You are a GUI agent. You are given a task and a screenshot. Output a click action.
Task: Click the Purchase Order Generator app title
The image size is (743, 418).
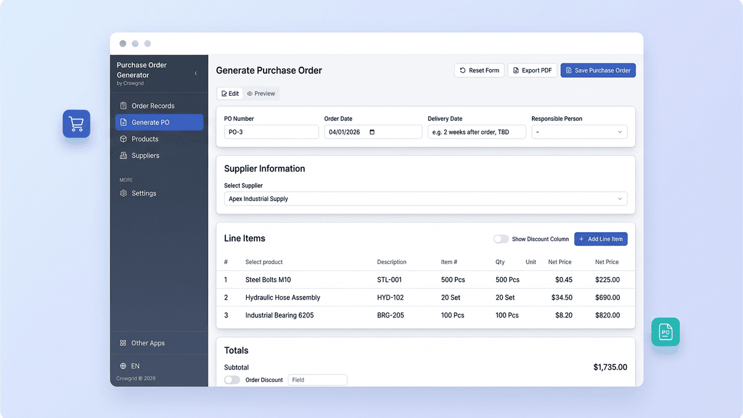click(x=142, y=70)
